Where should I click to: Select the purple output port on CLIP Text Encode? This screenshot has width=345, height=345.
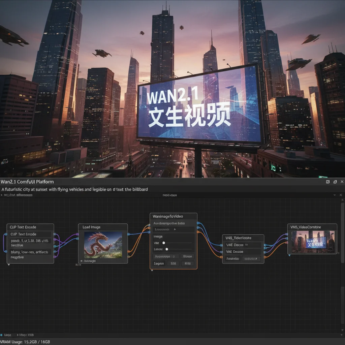55,240
